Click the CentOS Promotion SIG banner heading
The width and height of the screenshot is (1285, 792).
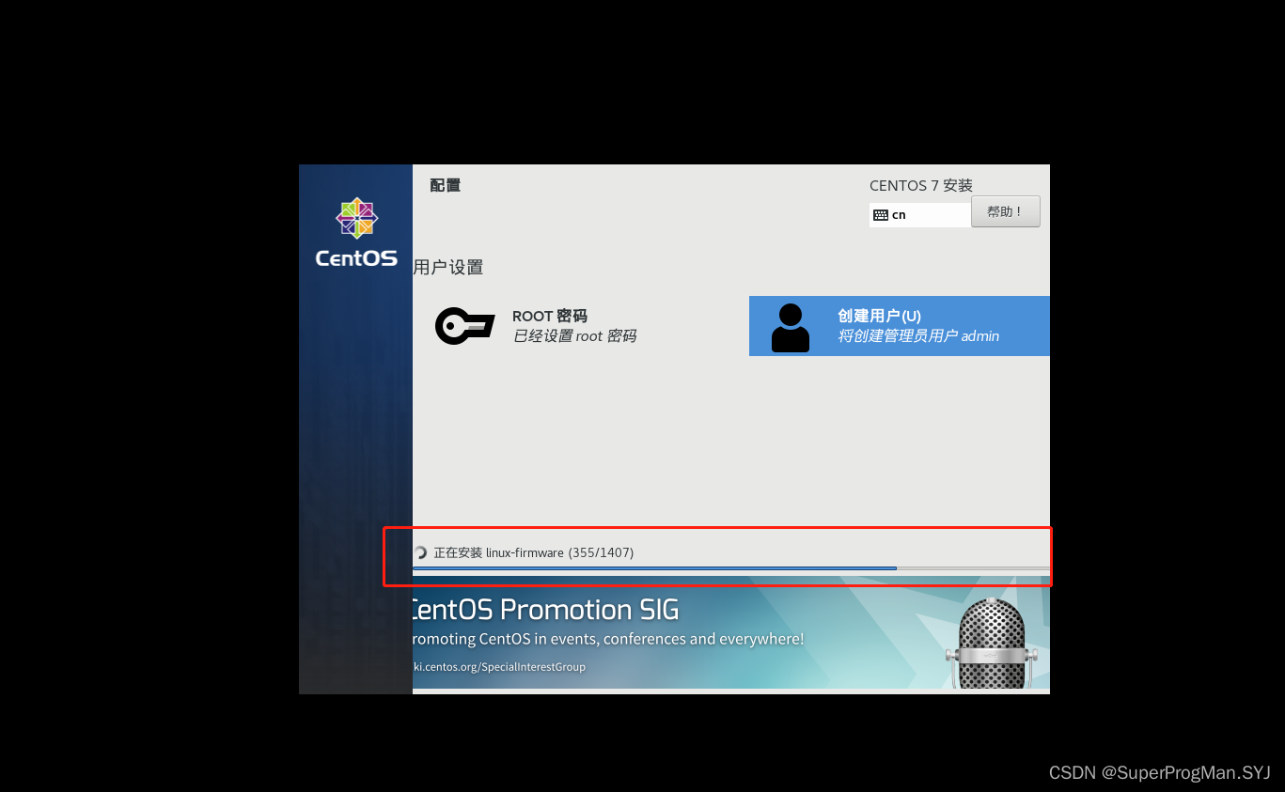[545, 610]
